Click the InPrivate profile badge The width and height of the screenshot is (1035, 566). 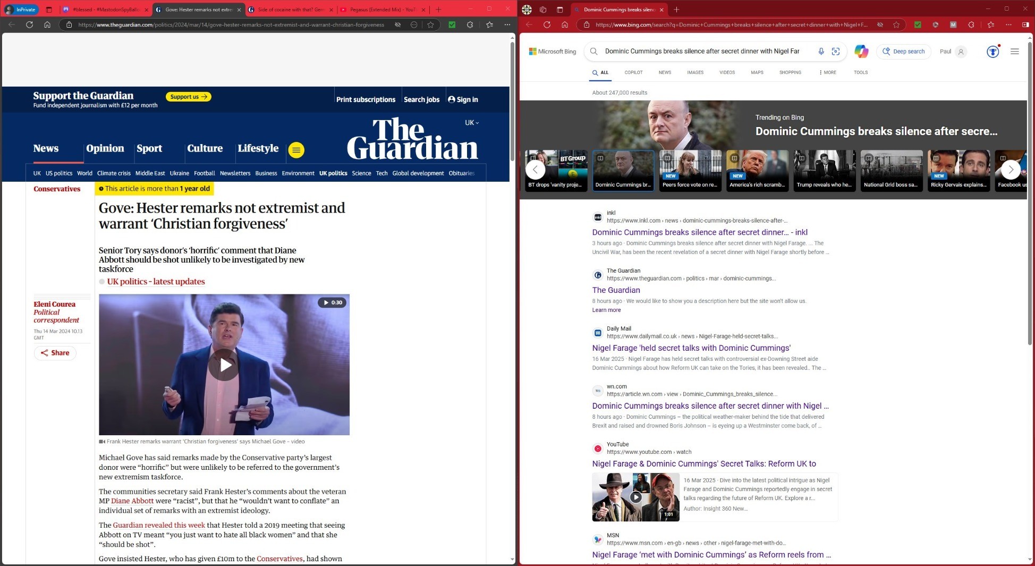(21, 10)
